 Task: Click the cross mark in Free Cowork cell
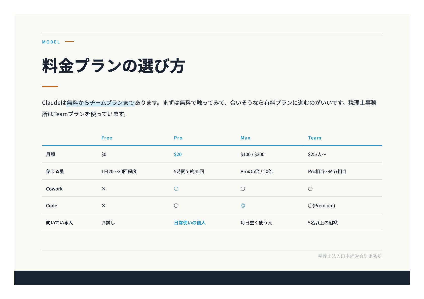point(103,189)
